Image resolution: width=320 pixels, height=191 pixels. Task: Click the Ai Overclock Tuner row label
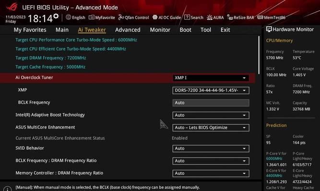[x=34, y=77]
